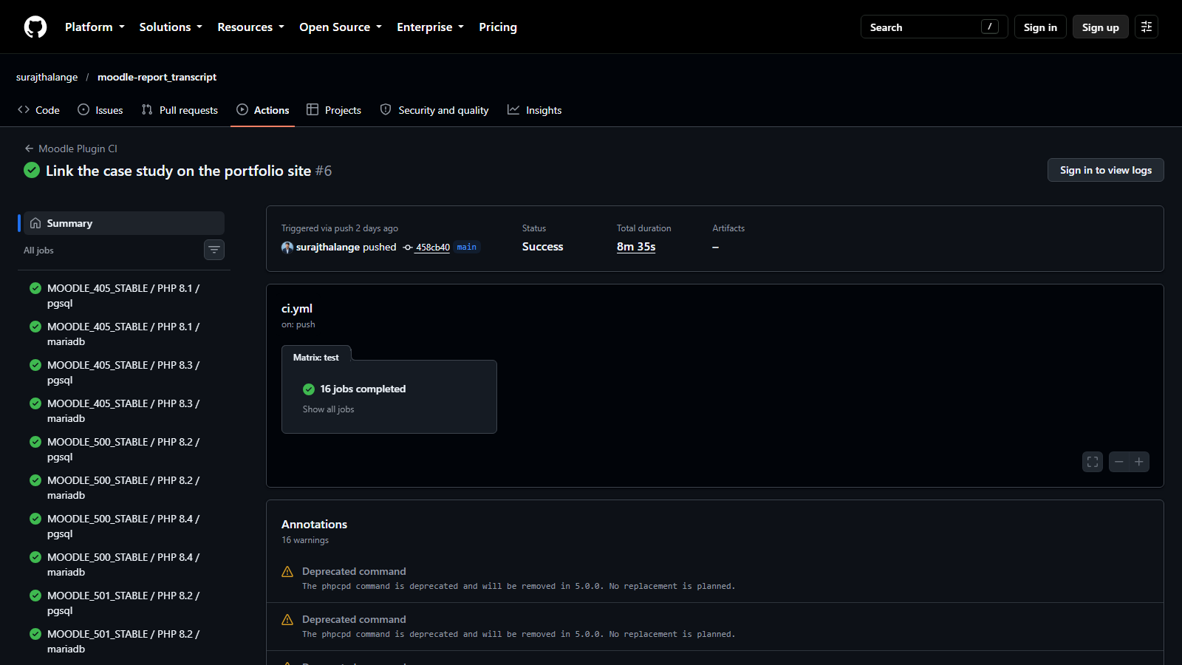Open job MOODLE_500_STABLE / PHP 8.2 / pgsql
This screenshot has height=665, width=1182.
pos(124,449)
